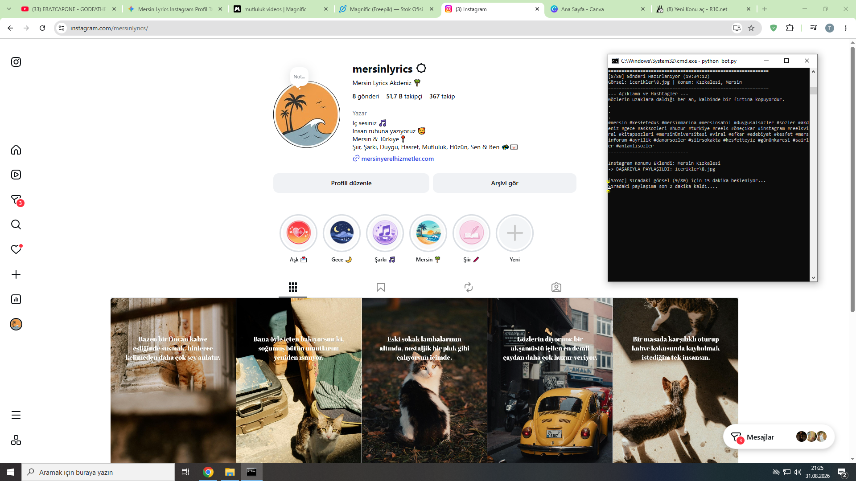Open notifications heart icon
Viewport: 856px width, 481px height.
(x=16, y=249)
